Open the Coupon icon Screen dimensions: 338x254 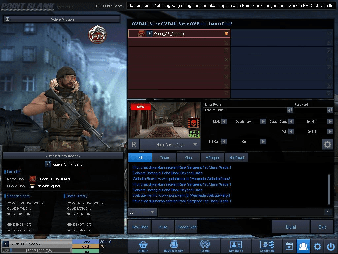tap(267, 246)
